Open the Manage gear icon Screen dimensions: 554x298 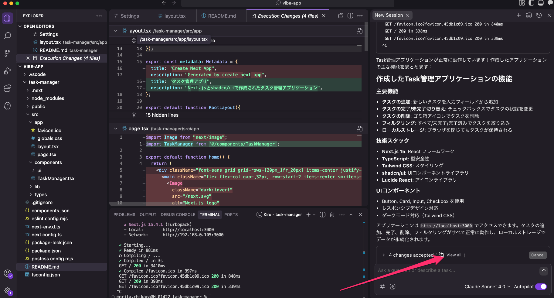pos(7,291)
